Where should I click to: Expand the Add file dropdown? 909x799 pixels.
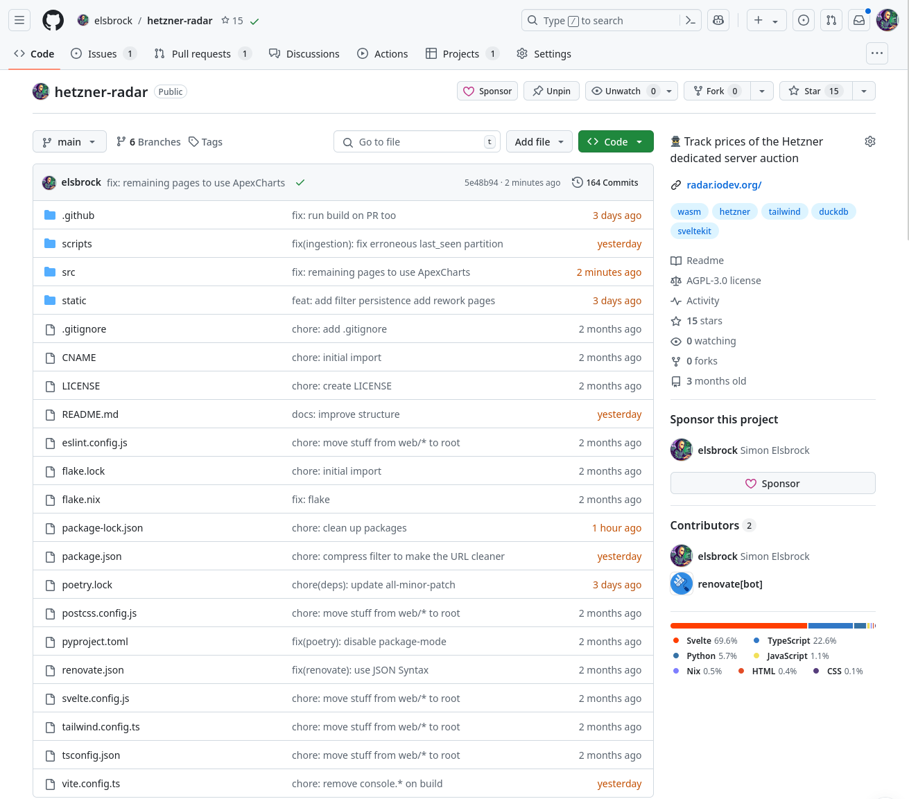coord(539,141)
